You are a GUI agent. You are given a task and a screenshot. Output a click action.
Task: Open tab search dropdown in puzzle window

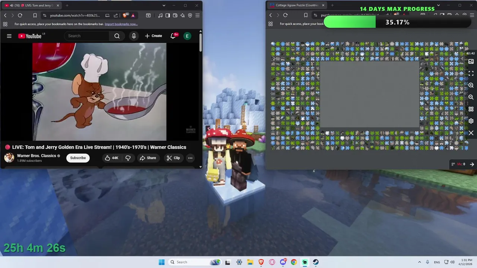click(438, 5)
